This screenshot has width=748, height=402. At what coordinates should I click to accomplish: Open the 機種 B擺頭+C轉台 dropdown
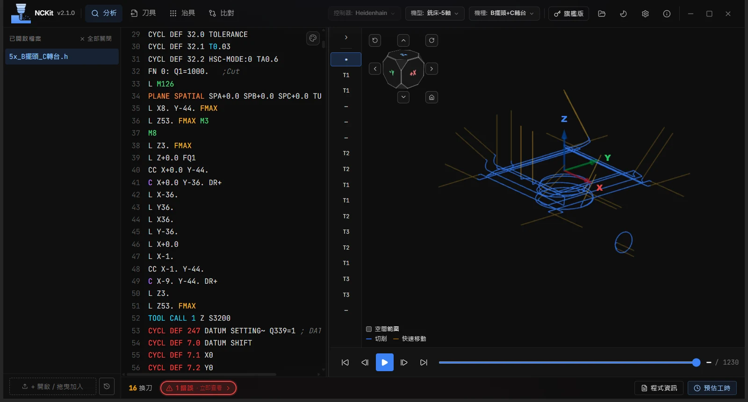pyautogui.click(x=504, y=13)
